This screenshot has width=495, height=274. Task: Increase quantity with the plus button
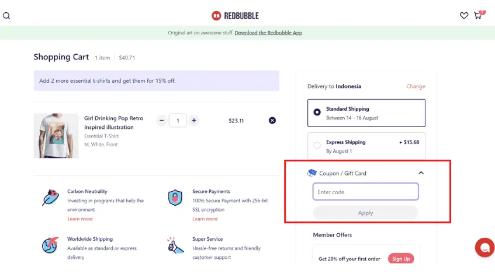tap(194, 120)
